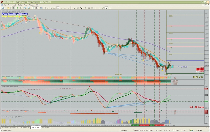Screen dimensions: 210x132
Task: Open the Charts menu
Action: click(x=19, y=5)
